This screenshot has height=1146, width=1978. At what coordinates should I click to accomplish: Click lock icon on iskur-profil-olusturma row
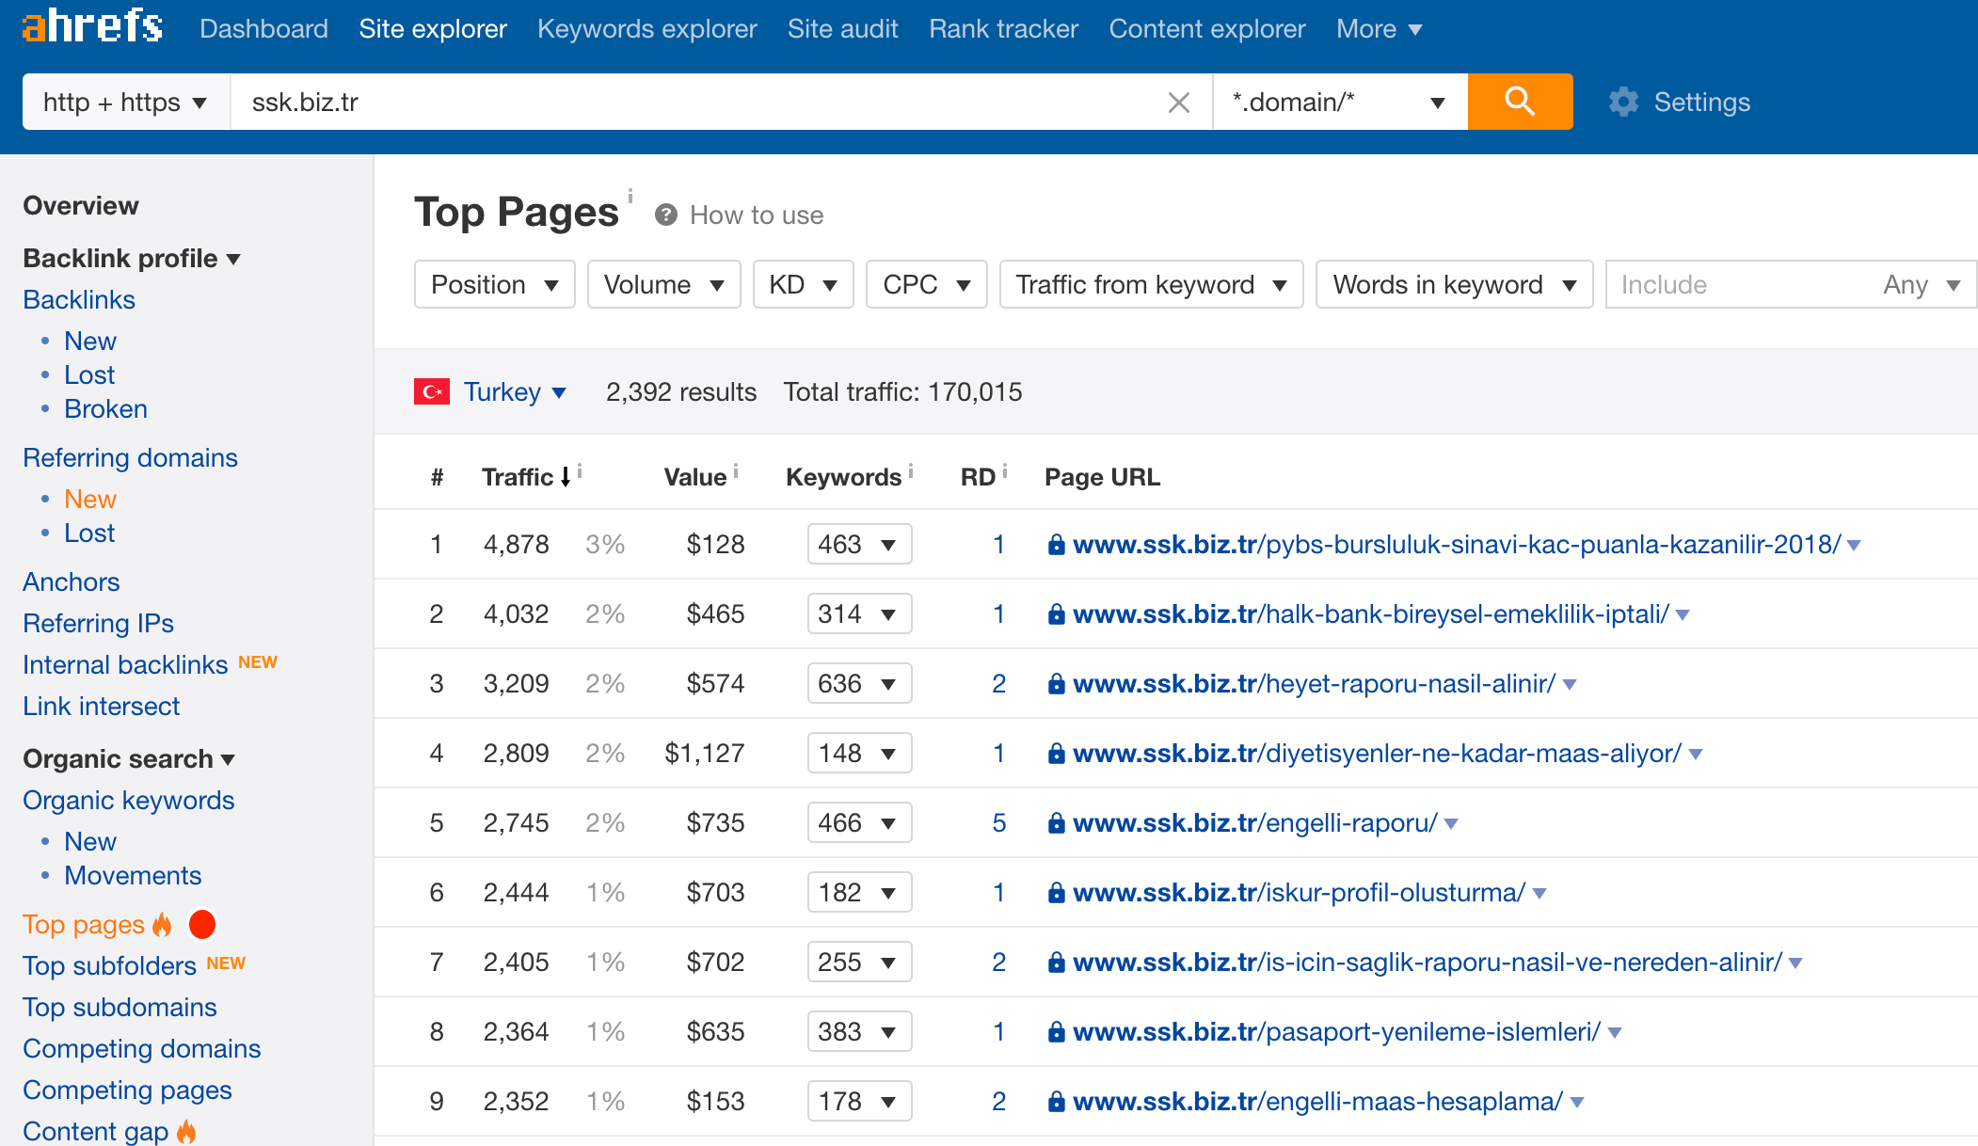pyautogui.click(x=1057, y=893)
